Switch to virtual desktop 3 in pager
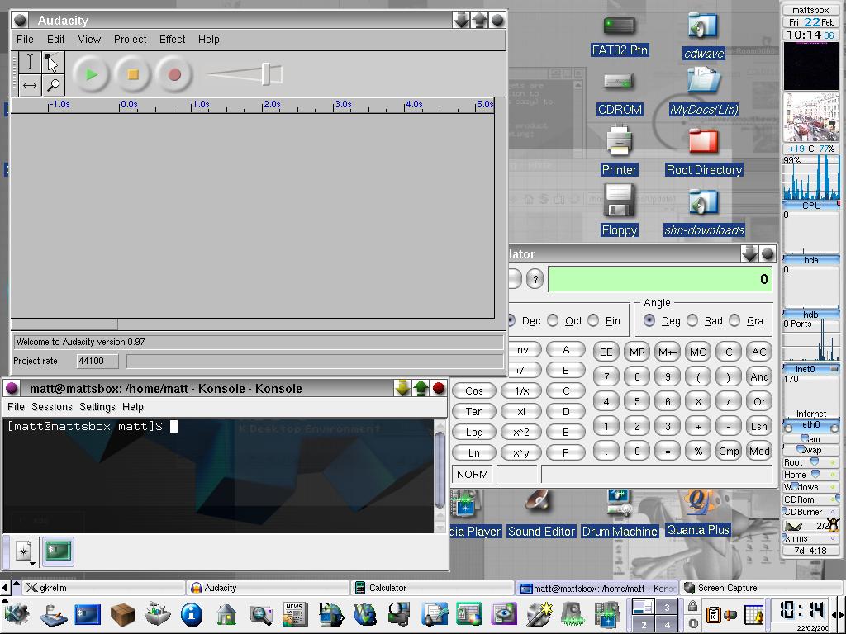 tap(667, 608)
